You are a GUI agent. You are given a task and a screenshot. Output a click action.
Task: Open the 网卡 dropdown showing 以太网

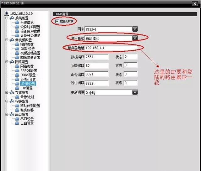[x=135, y=29]
